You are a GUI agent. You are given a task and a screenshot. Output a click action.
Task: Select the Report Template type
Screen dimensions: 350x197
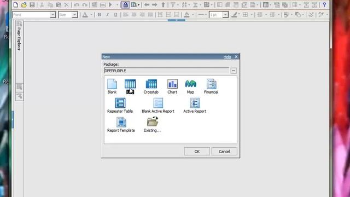click(x=121, y=125)
